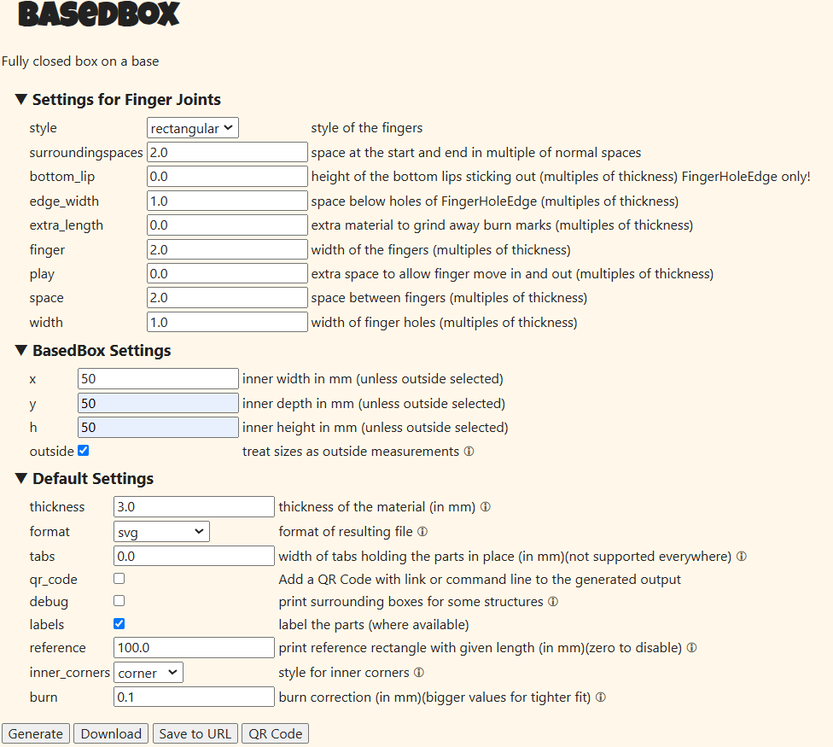Uncheck the outside checkbox
The height and width of the screenshot is (747, 833).
tap(84, 451)
